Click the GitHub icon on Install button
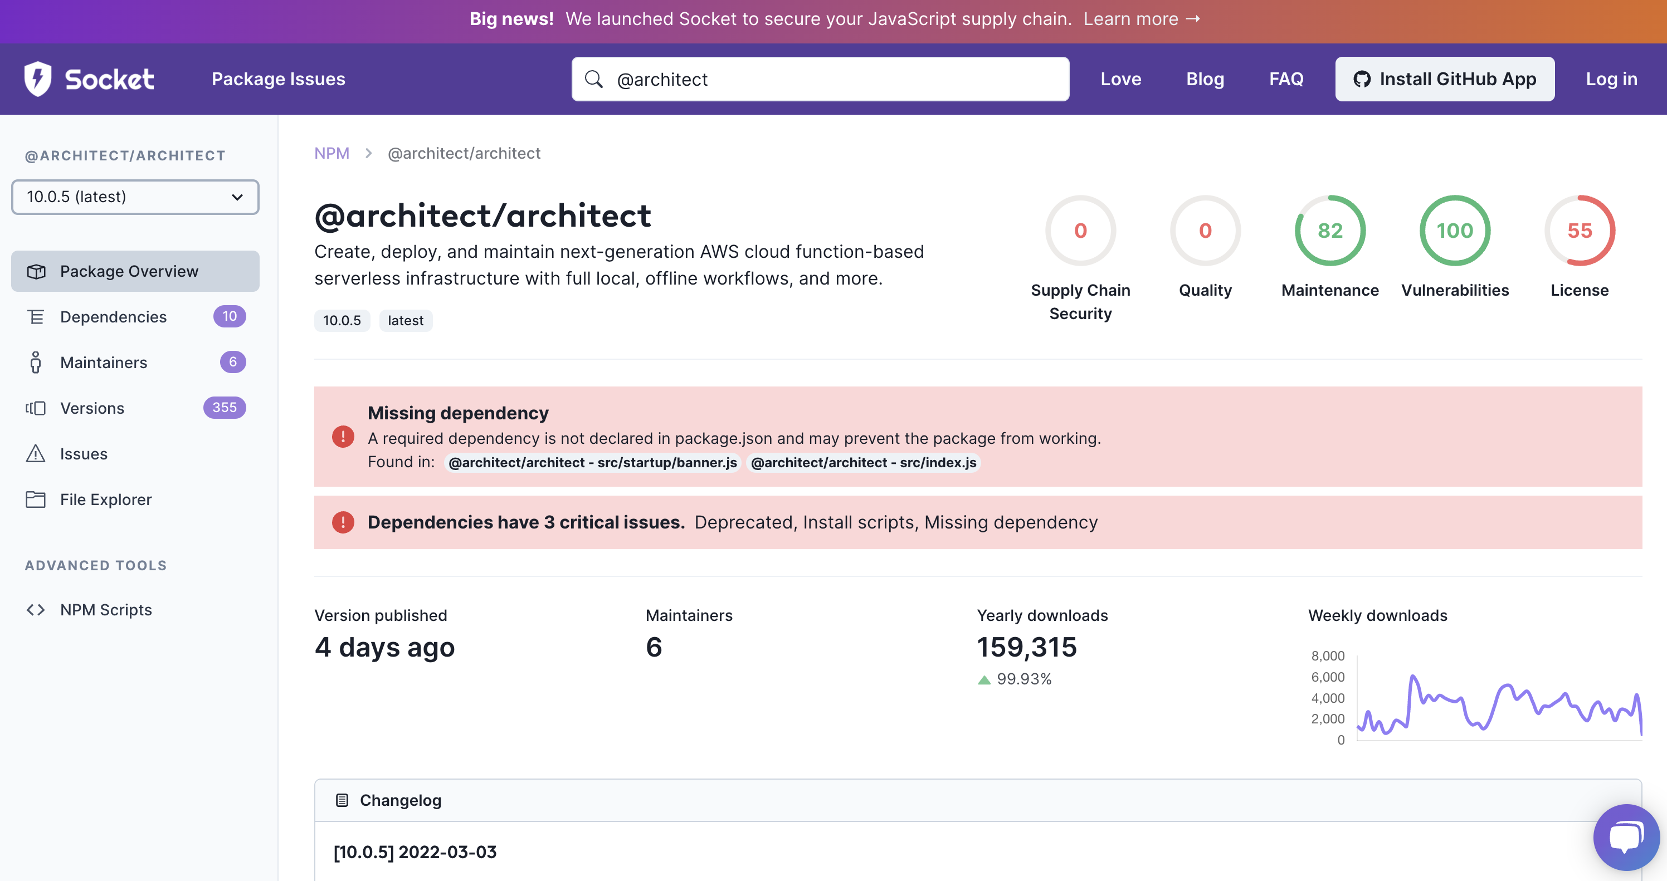 point(1363,79)
